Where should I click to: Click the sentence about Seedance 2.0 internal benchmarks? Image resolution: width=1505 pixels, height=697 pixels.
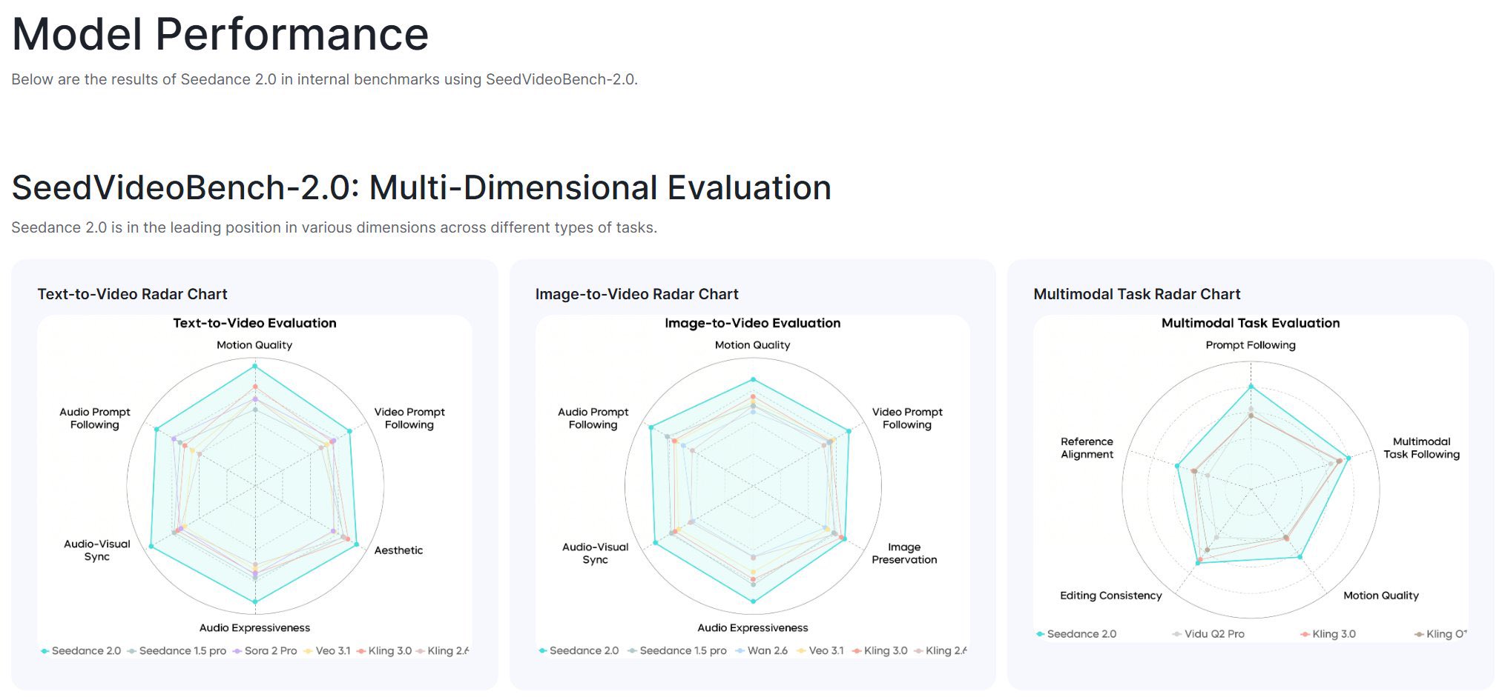pyautogui.click(x=324, y=79)
